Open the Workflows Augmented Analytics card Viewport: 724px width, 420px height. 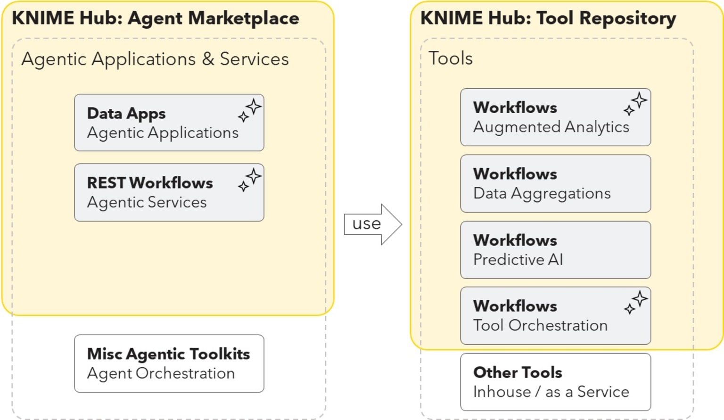pyautogui.click(x=556, y=117)
